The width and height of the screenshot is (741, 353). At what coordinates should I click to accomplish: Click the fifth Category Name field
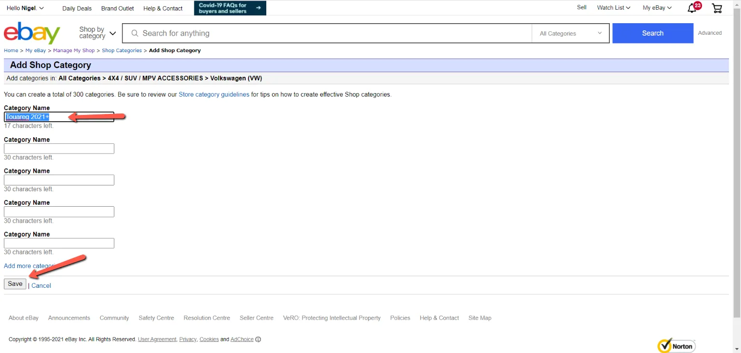[x=59, y=243]
